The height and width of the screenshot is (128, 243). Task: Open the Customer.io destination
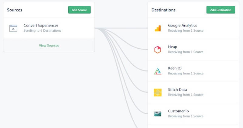pos(178,111)
